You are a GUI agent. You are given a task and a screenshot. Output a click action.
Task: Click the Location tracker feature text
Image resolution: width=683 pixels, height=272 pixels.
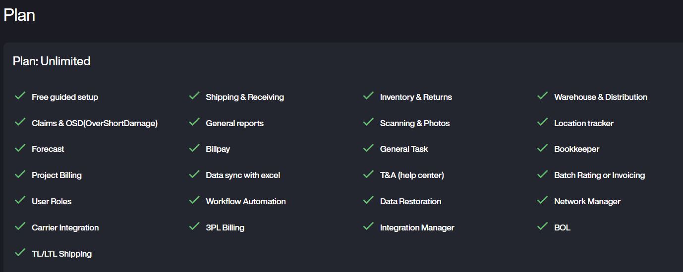pos(583,123)
